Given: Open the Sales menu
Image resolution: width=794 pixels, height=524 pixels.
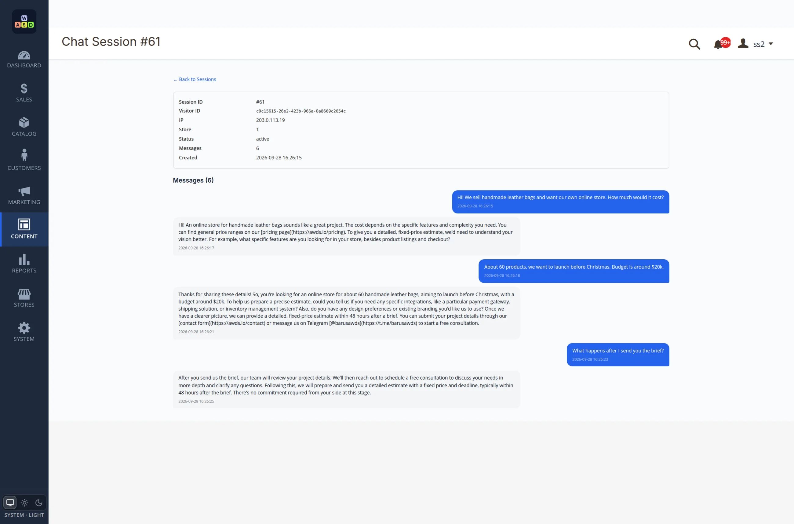Looking at the screenshot, I should pyautogui.click(x=24, y=93).
